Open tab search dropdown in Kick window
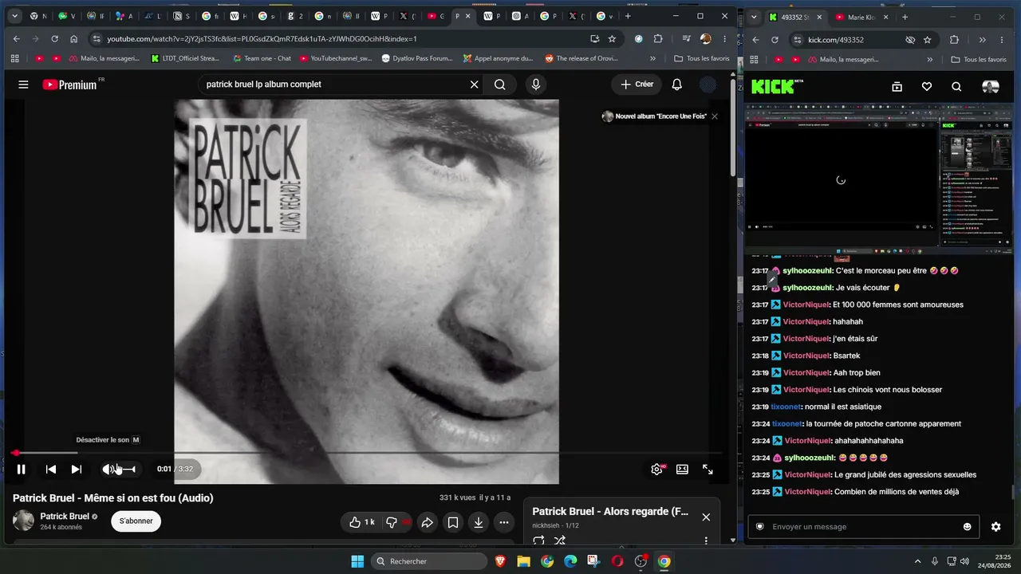1021x574 pixels. pos(754,17)
